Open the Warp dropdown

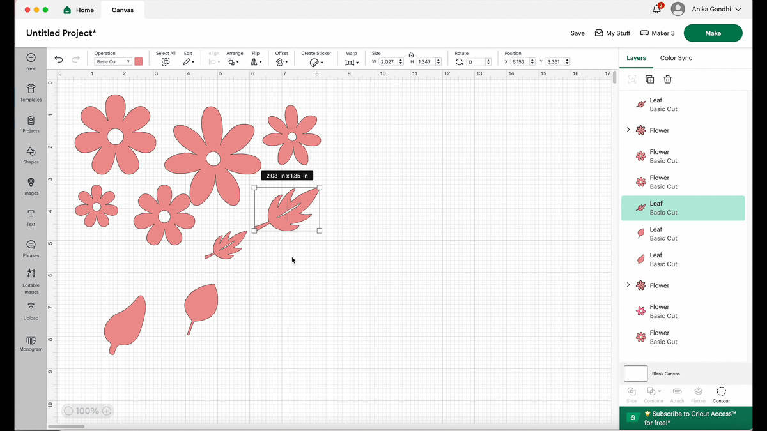pos(352,62)
